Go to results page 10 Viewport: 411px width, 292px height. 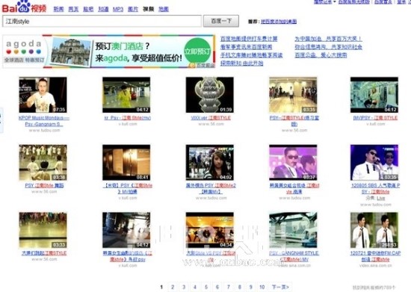click(x=262, y=287)
